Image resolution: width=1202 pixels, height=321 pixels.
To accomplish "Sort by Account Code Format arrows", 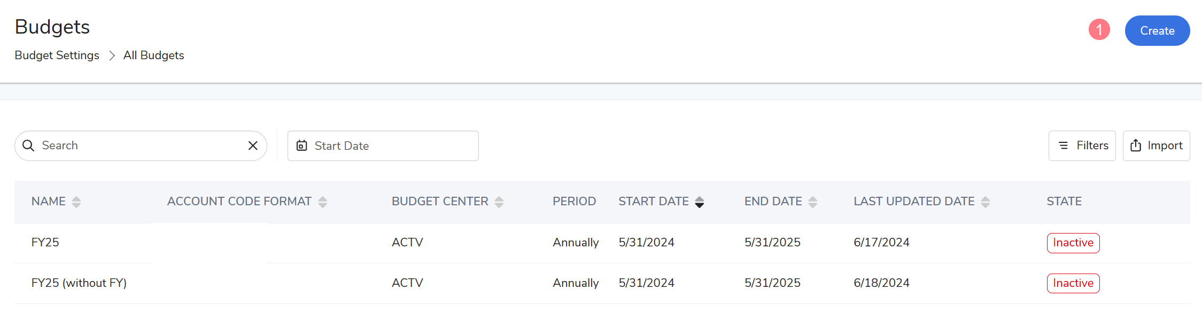I will point(323,202).
